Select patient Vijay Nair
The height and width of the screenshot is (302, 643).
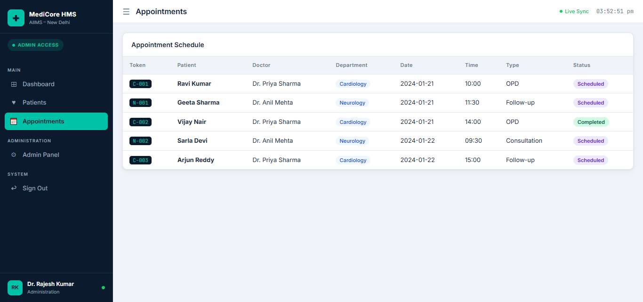tap(192, 122)
